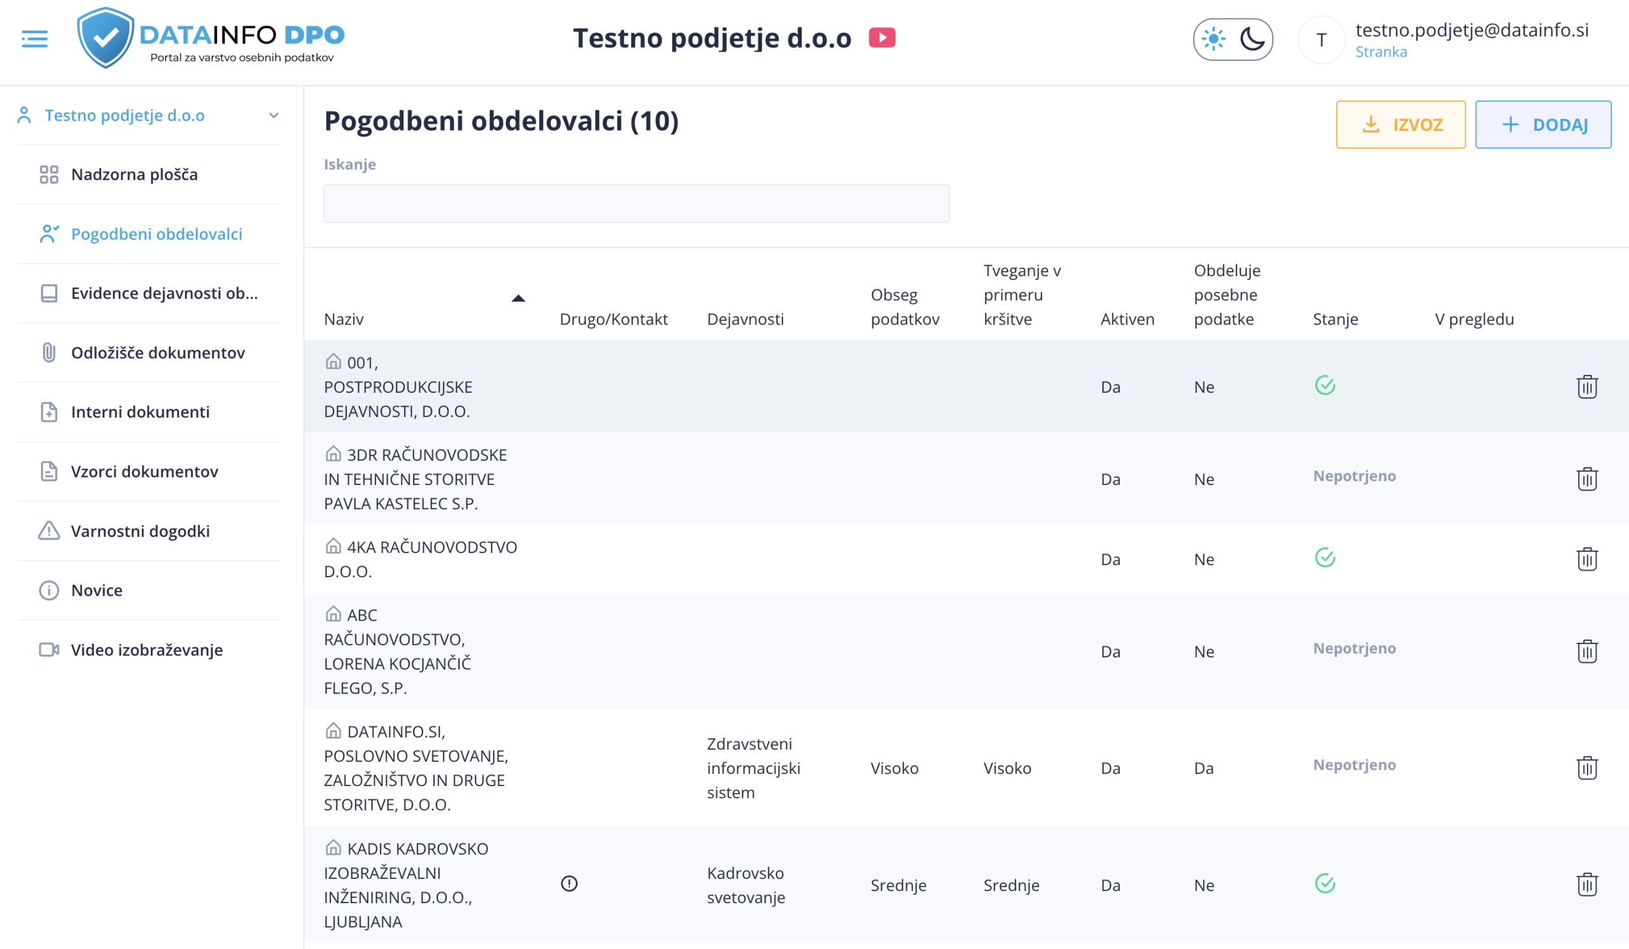Click the Video izobraževanje camera icon
Screen dimensions: 1629x949
(49, 650)
